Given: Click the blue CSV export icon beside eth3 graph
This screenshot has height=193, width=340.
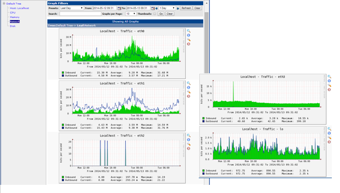Looking at the screenshot, I should [329, 81].
